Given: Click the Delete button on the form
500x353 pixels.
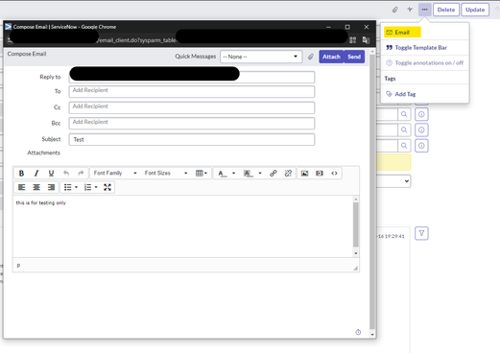Looking at the screenshot, I should tap(446, 10).
